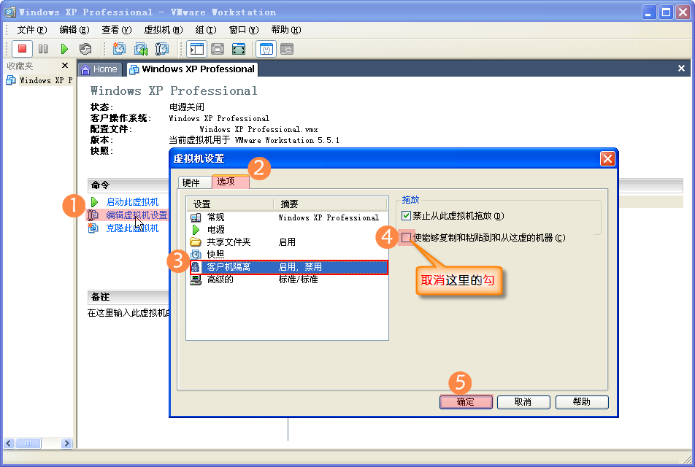Open the 虚拟机(M) menu
Viewport: 695px width, 467px height.
[163, 30]
